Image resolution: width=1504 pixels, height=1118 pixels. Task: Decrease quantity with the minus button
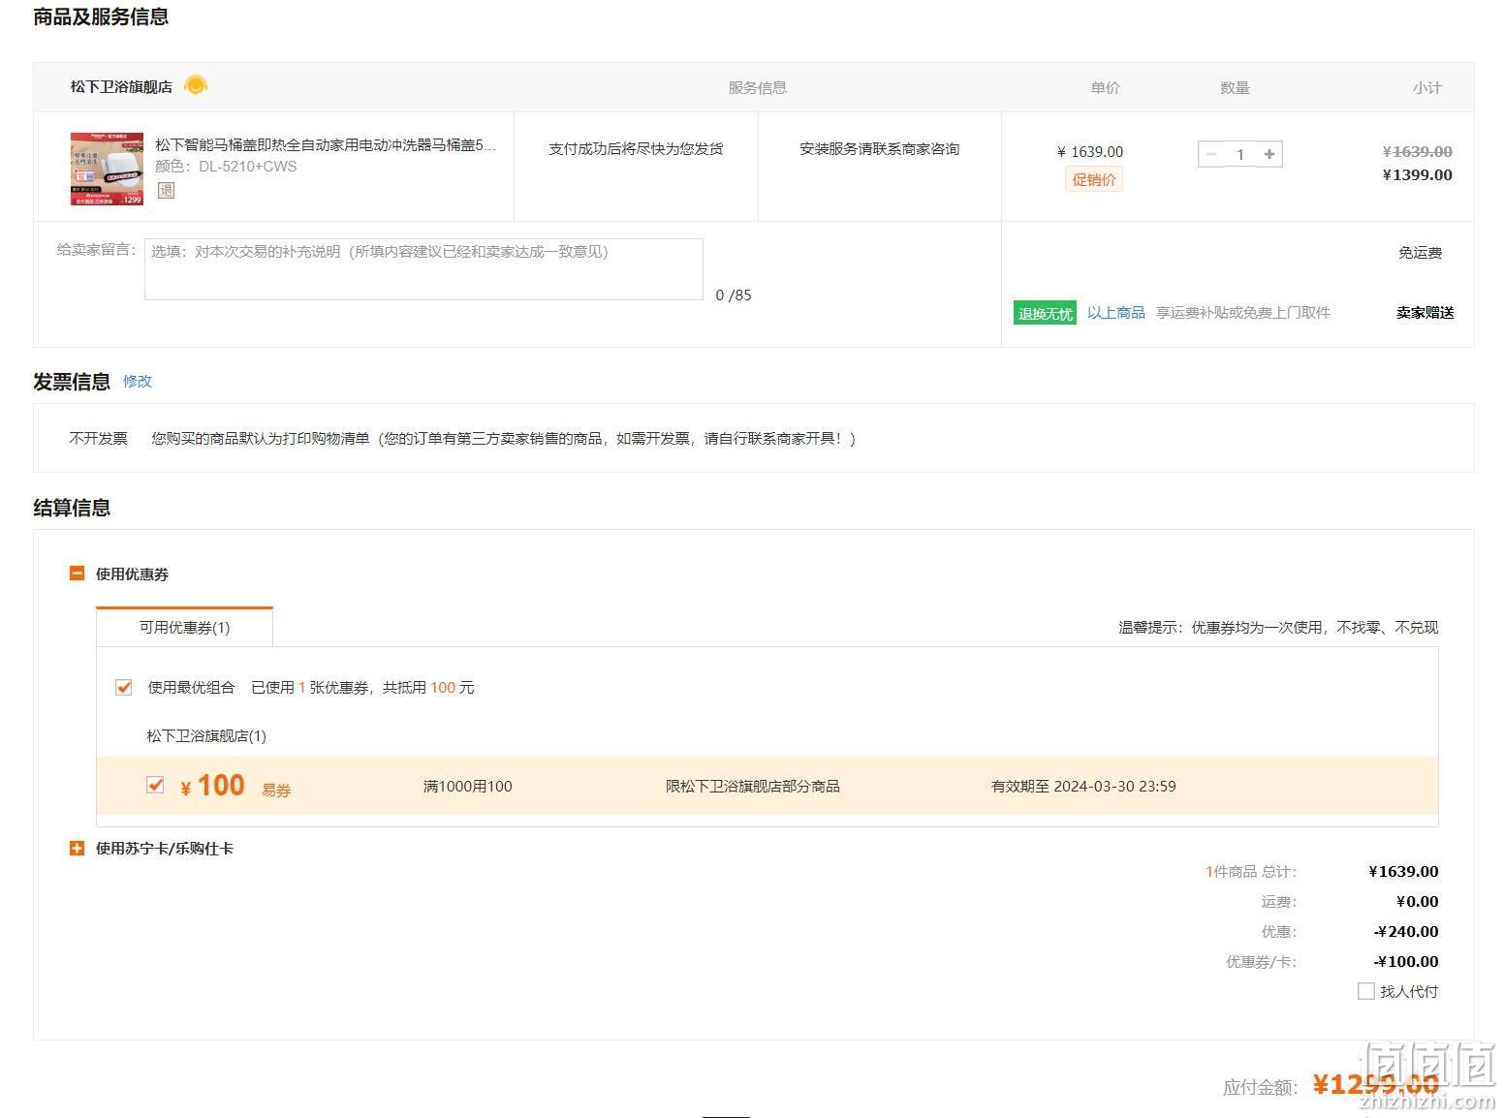tap(1211, 154)
